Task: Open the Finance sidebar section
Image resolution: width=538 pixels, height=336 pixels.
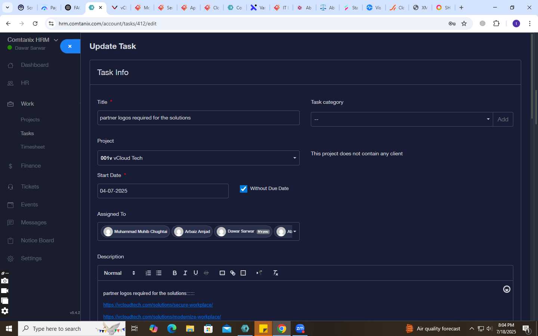Action: tap(31, 166)
